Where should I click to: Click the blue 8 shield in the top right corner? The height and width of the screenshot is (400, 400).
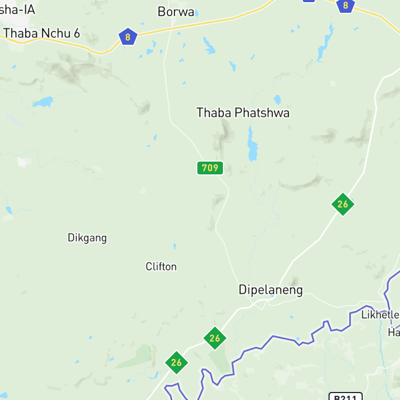tap(346, 6)
